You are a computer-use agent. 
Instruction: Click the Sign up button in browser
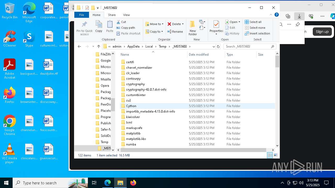coord(322,32)
